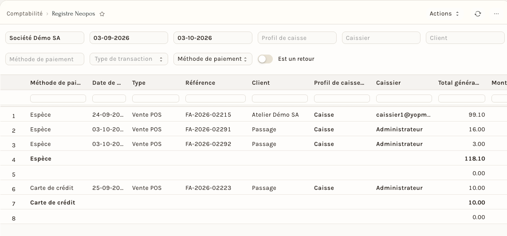Click the 24-09-20… date cell
This screenshot has width=507, height=236.
point(108,115)
